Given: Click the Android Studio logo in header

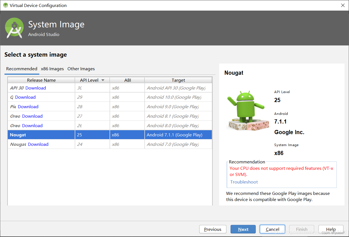Looking at the screenshot, I should (14, 28).
